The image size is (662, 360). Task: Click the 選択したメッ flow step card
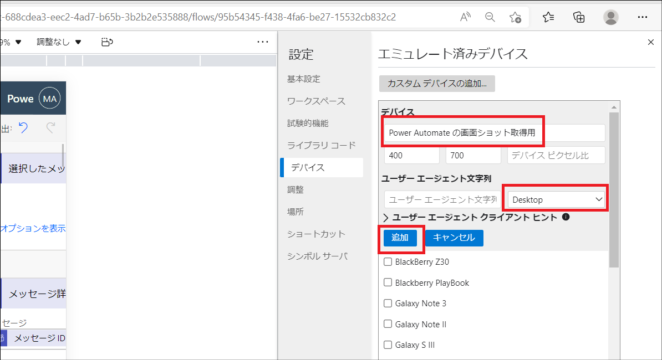coord(33,168)
